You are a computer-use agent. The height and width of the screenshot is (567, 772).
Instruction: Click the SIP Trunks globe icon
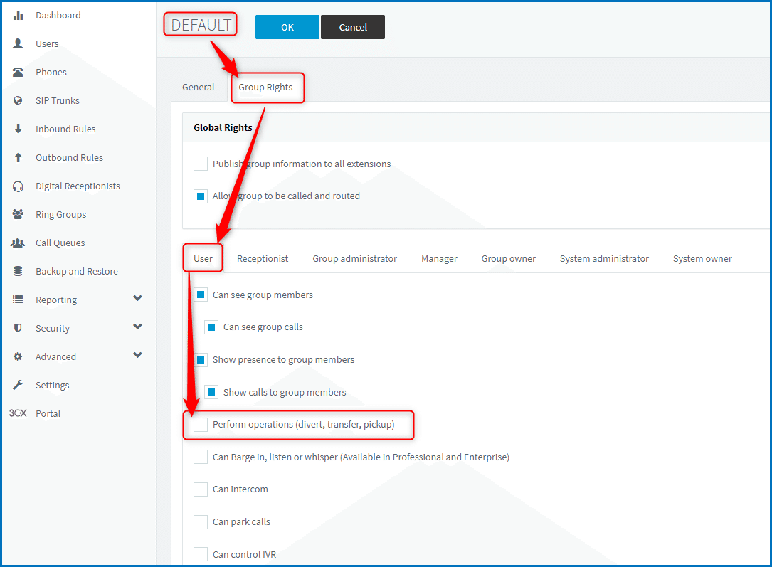tap(18, 100)
